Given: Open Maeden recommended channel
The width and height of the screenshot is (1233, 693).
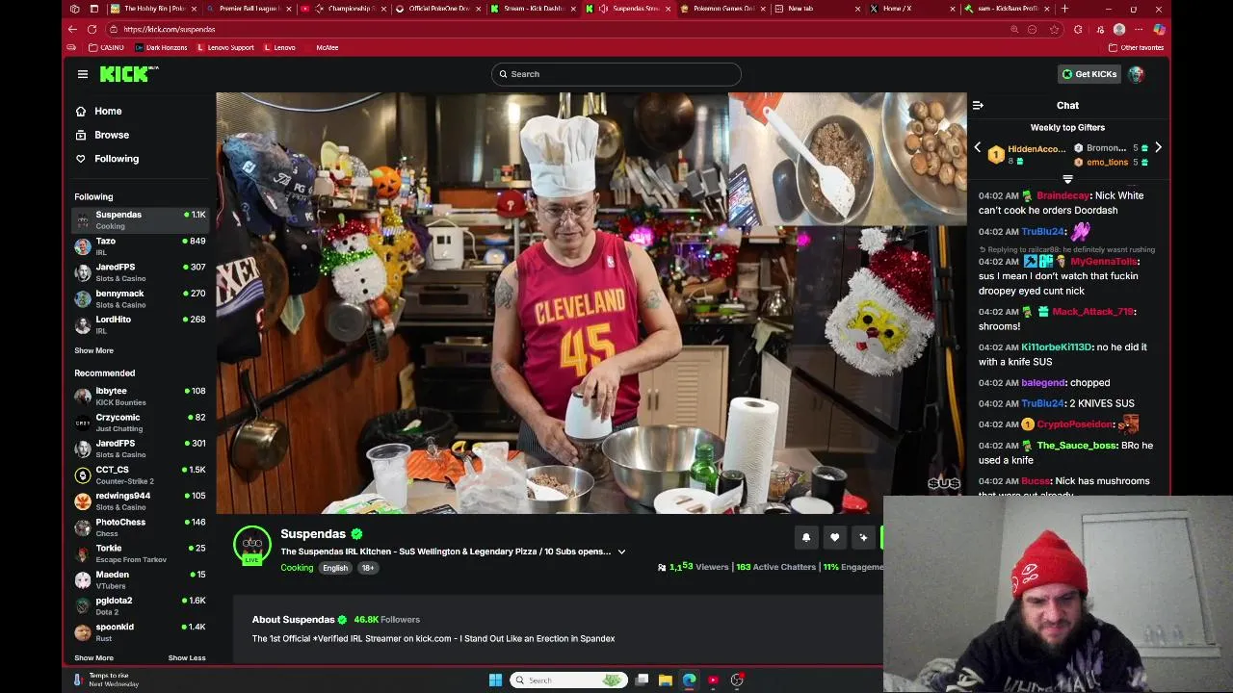Looking at the screenshot, I should pos(141,579).
